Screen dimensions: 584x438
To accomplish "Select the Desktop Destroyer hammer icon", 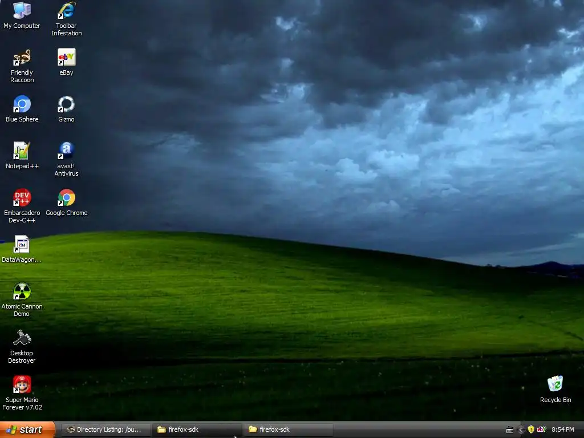I will click(22, 346).
